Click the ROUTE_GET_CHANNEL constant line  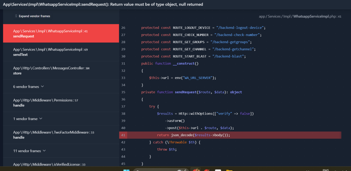point(198,49)
